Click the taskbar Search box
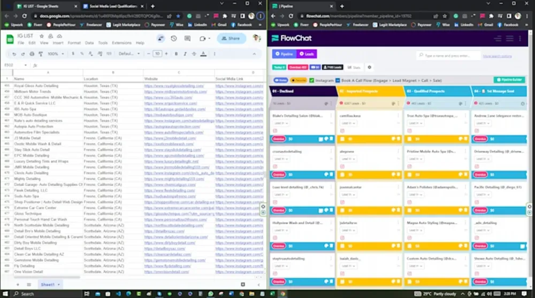 point(46,294)
